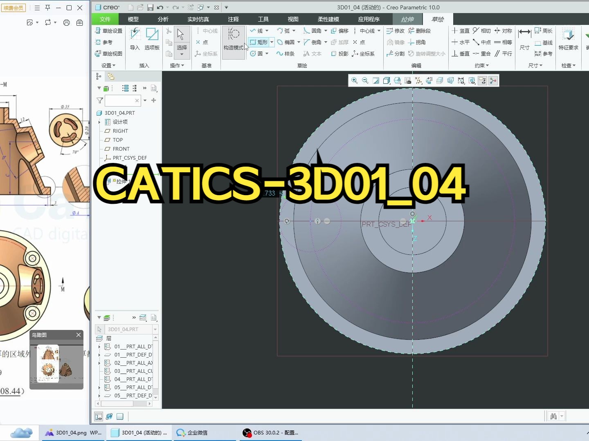Switch to the 视图 View tab
The height and width of the screenshot is (441, 589).
click(293, 19)
